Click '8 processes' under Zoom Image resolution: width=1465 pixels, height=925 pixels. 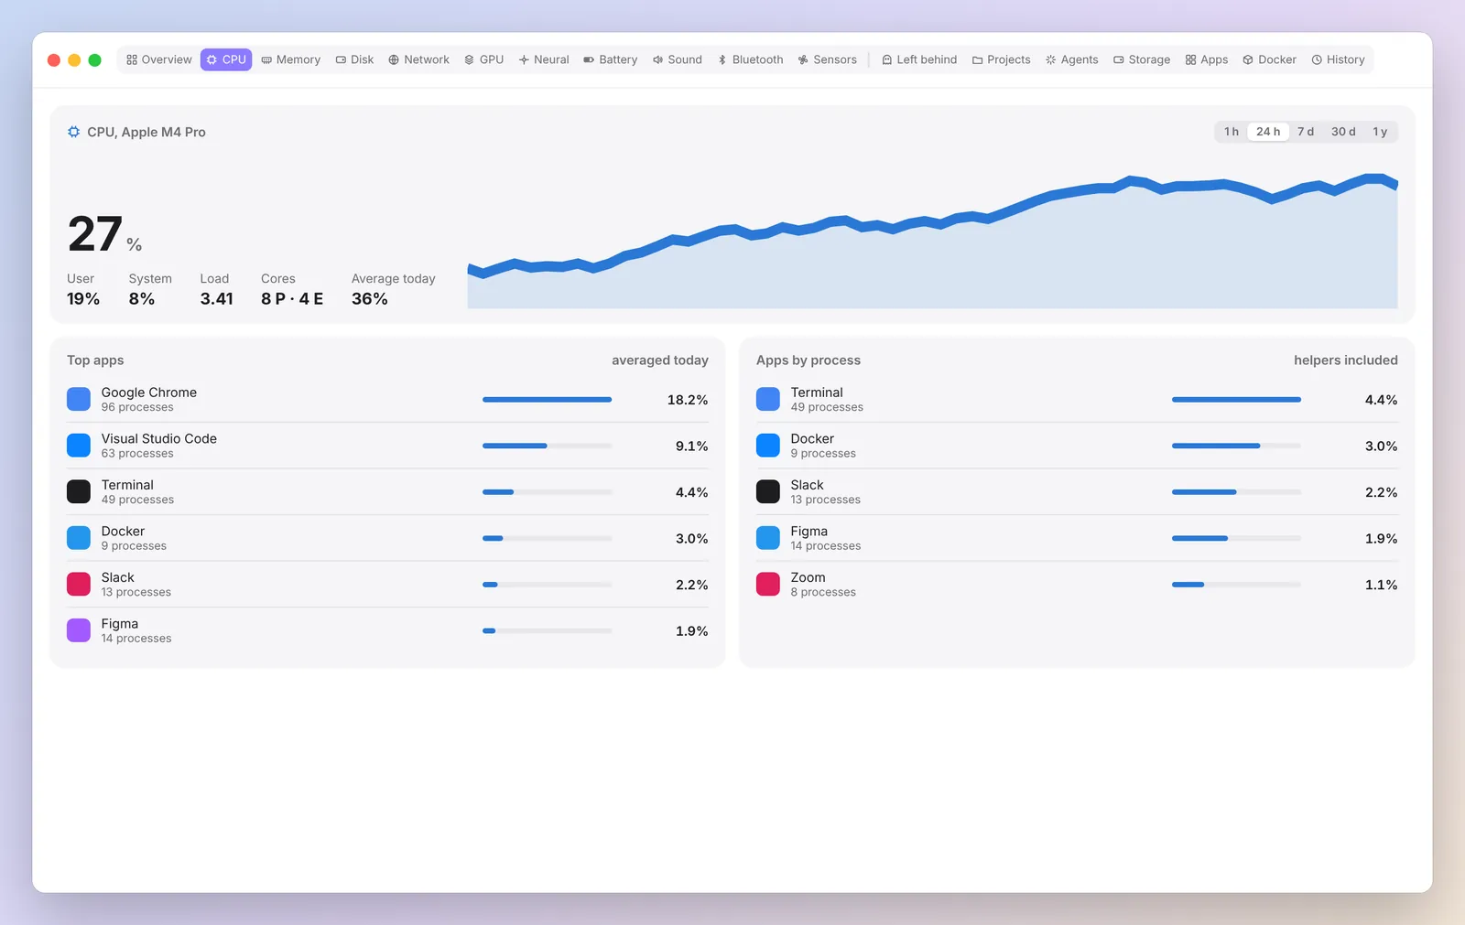pyautogui.click(x=823, y=592)
